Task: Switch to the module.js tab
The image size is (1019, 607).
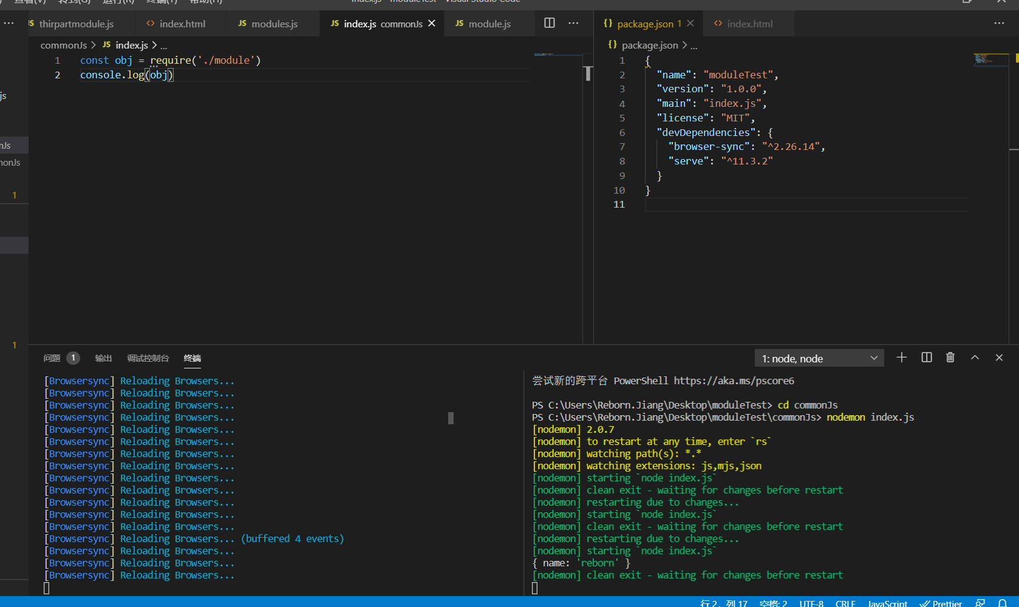Action: pyautogui.click(x=490, y=24)
